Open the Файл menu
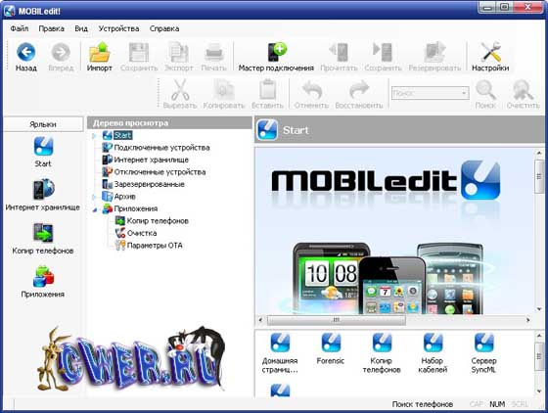This screenshot has width=548, height=413. 20,28
